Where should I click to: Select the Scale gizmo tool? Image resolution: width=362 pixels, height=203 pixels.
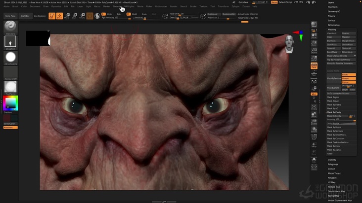[x=74, y=16]
